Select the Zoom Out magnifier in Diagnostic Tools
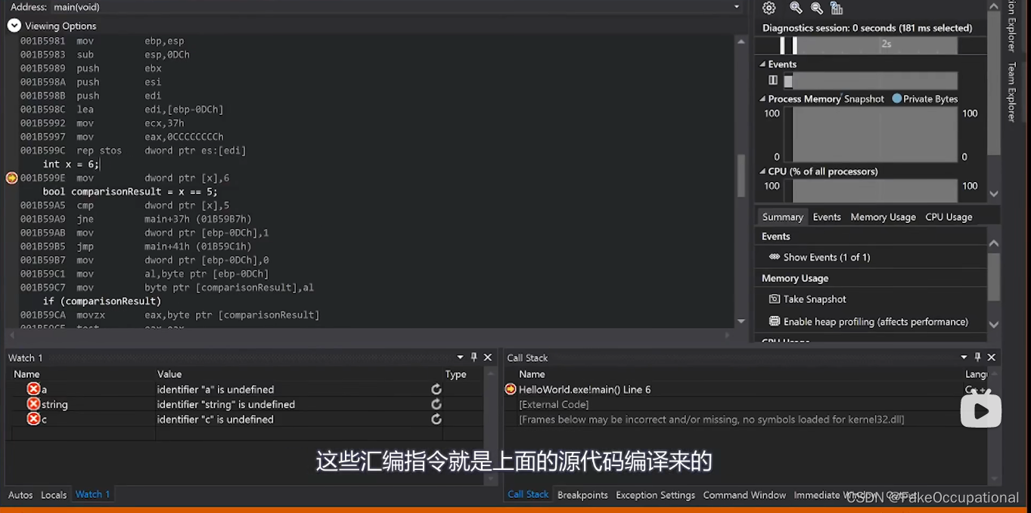 [x=816, y=8]
